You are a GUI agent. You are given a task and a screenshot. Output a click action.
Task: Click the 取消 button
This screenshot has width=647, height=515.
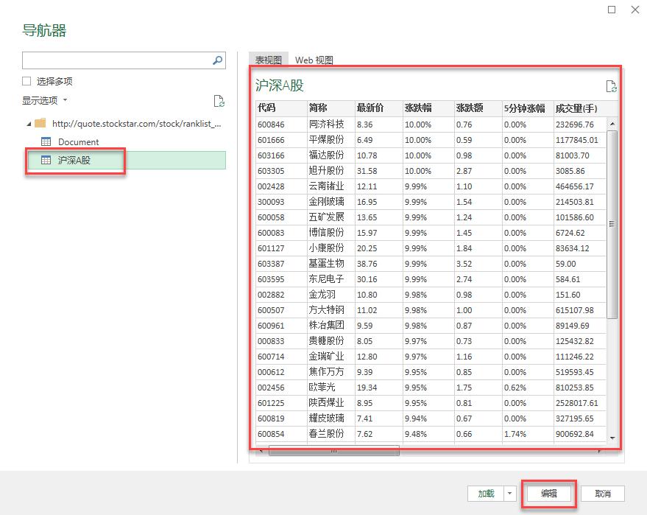click(x=604, y=494)
